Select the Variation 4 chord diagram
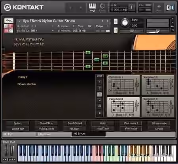 point(158,107)
